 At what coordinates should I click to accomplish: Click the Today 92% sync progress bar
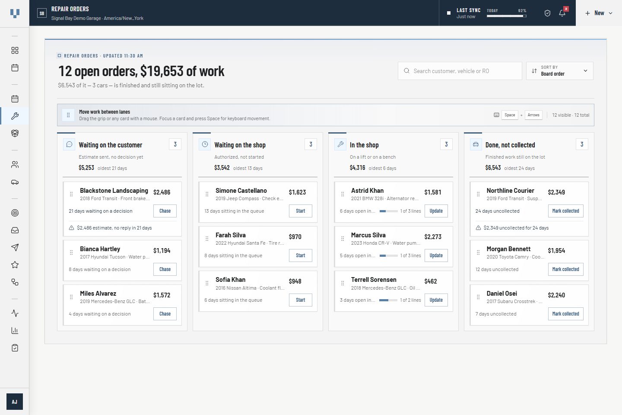506,16
